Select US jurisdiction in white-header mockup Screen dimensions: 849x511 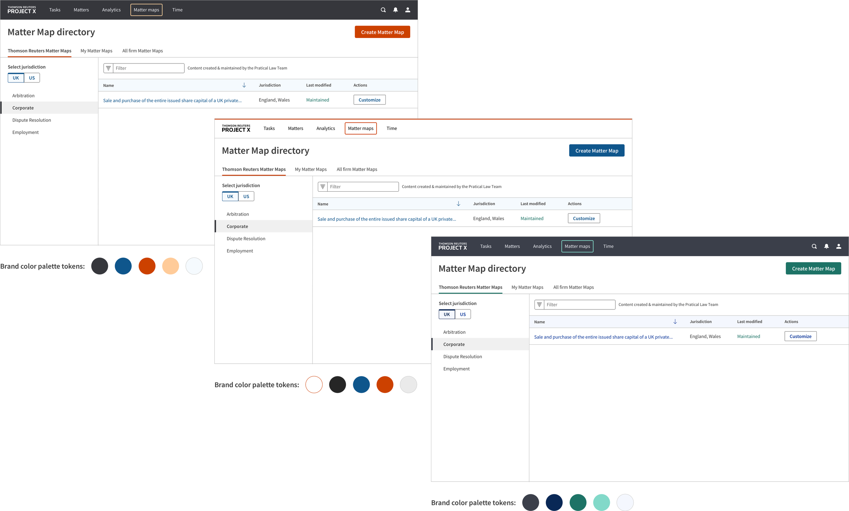click(246, 196)
